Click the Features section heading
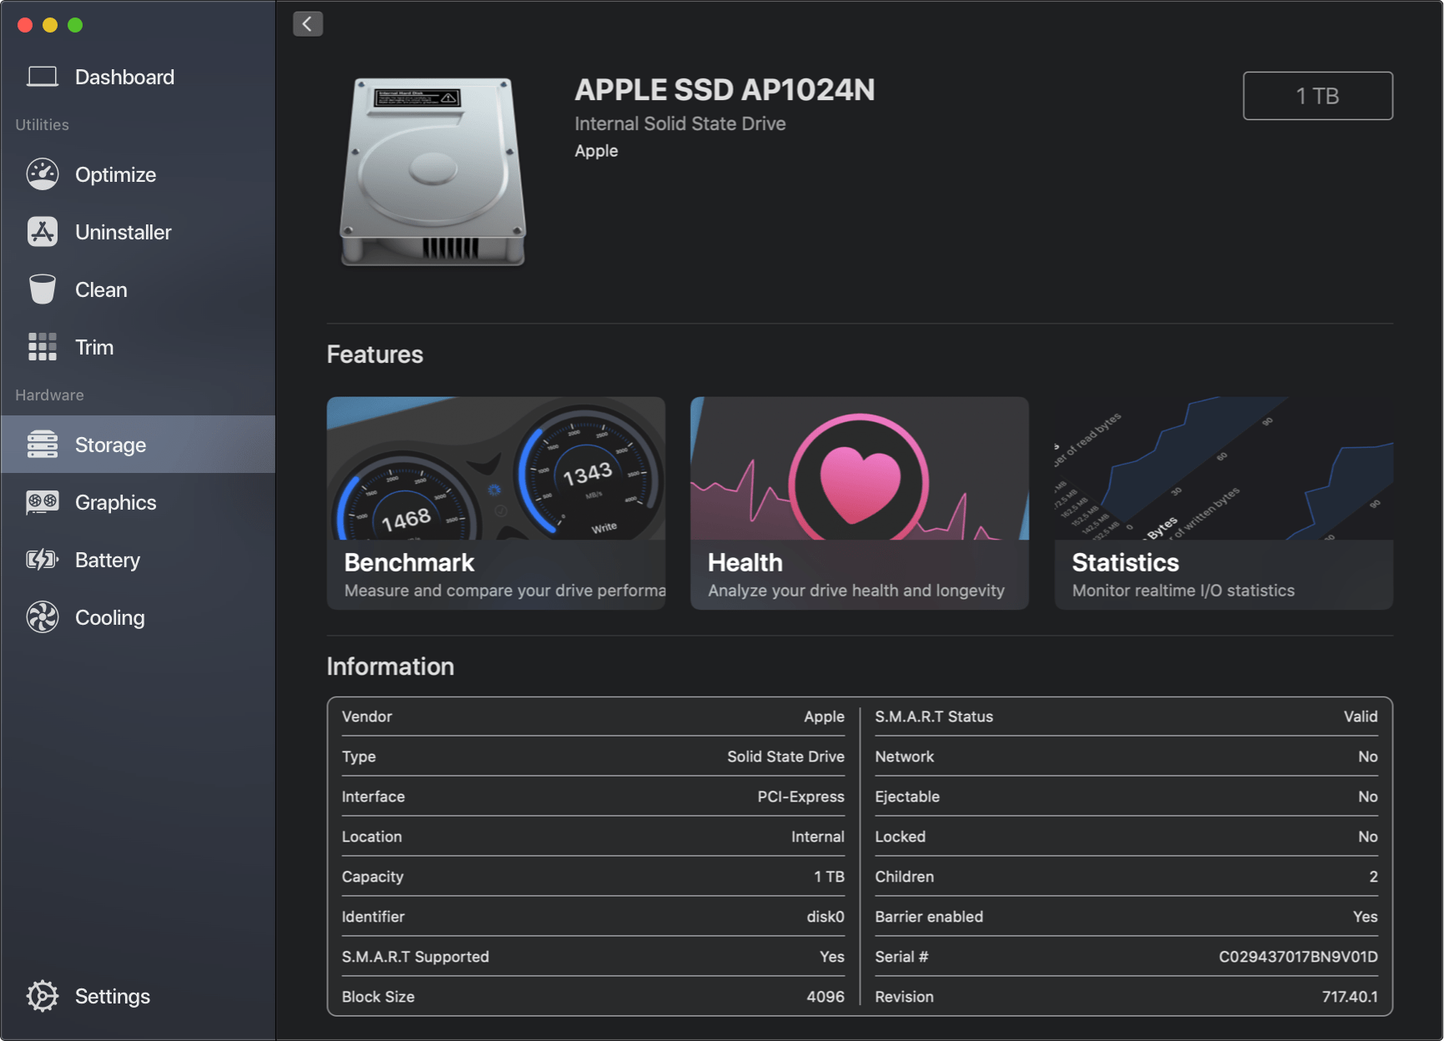 [x=375, y=355]
